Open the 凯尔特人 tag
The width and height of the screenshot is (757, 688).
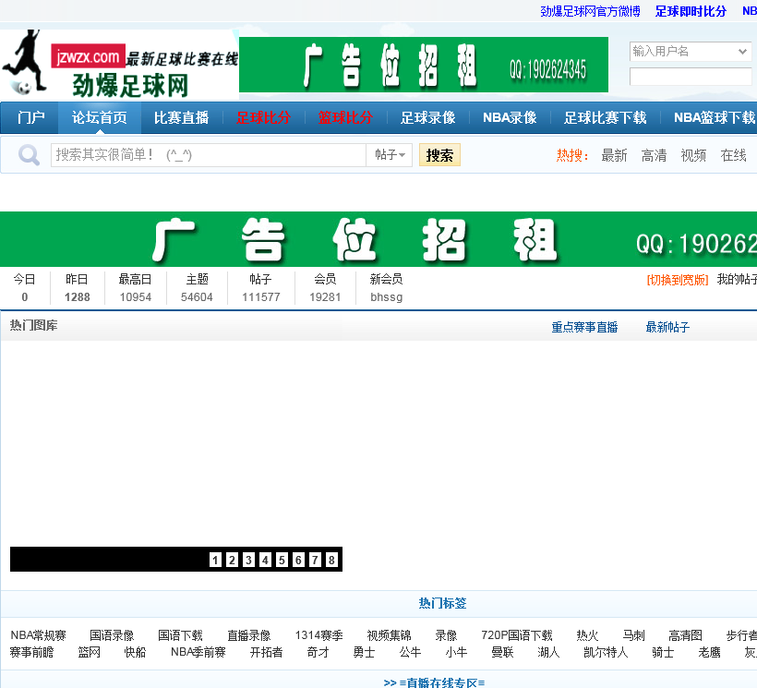pyautogui.click(x=606, y=652)
